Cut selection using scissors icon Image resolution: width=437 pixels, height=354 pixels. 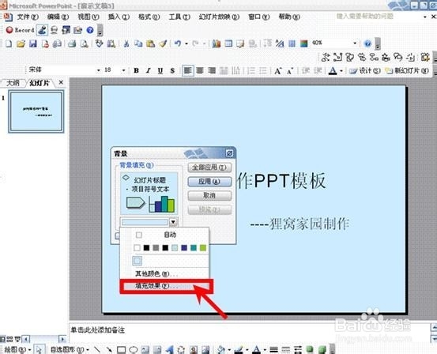[126, 43]
